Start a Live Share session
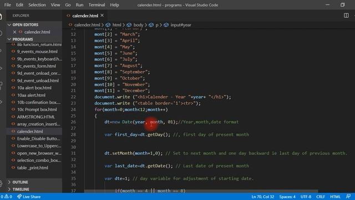This screenshot has height=200, width=355. [x=29, y=197]
